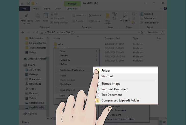Click Select none in the ribbon
The height and width of the screenshot is (125, 186).
click(x=148, y=18)
